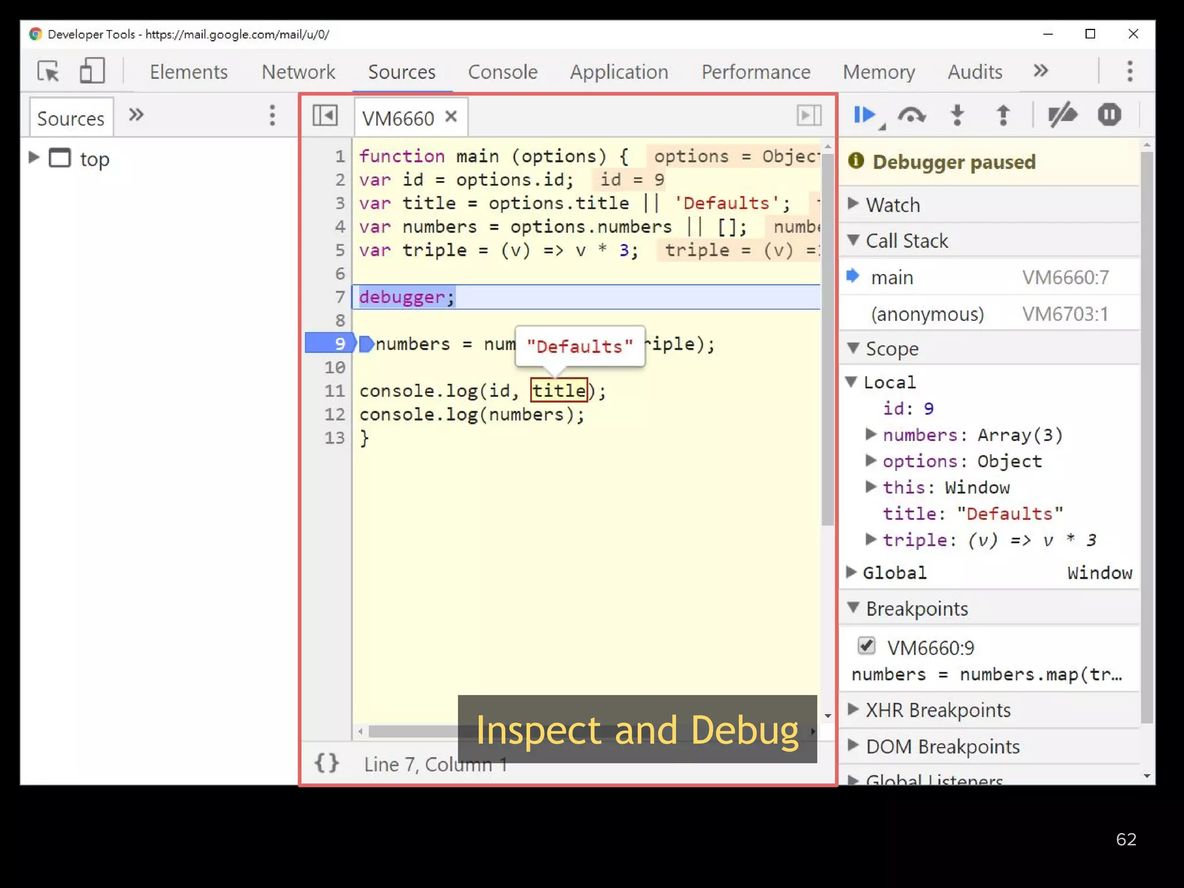Collapse the Local scope group
Image resolution: width=1184 pixels, height=888 pixels.
tap(852, 382)
